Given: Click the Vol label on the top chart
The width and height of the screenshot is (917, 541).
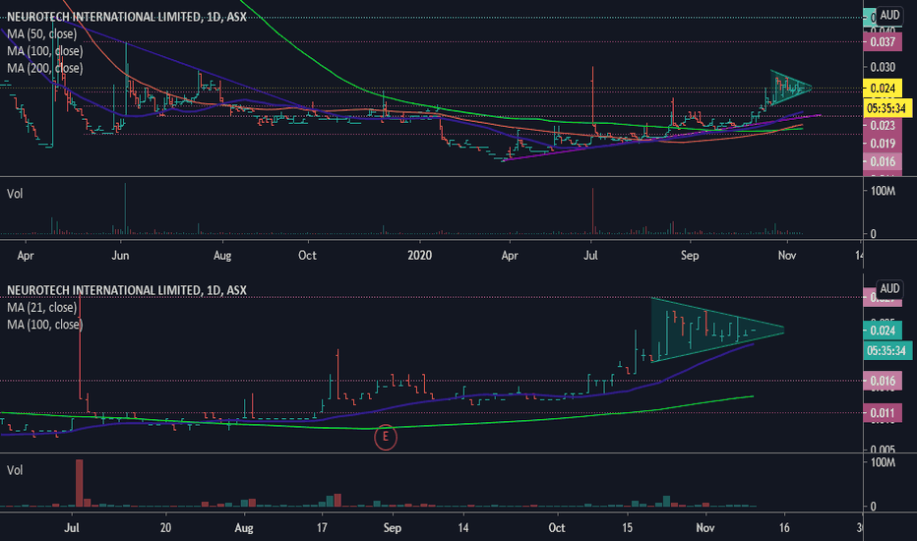Looking at the screenshot, I should pyautogui.click(x=15, y=194).
